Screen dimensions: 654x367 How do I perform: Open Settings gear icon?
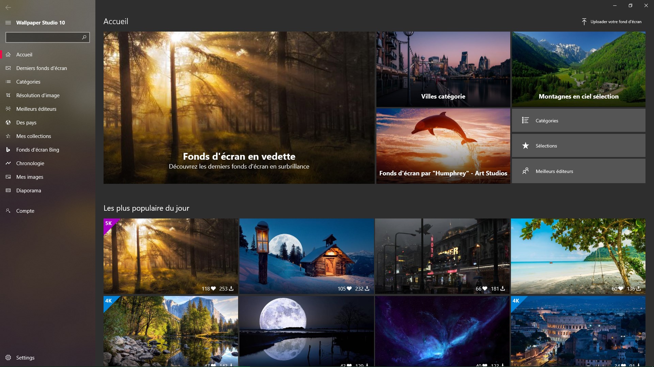click(x=8, y=357)
